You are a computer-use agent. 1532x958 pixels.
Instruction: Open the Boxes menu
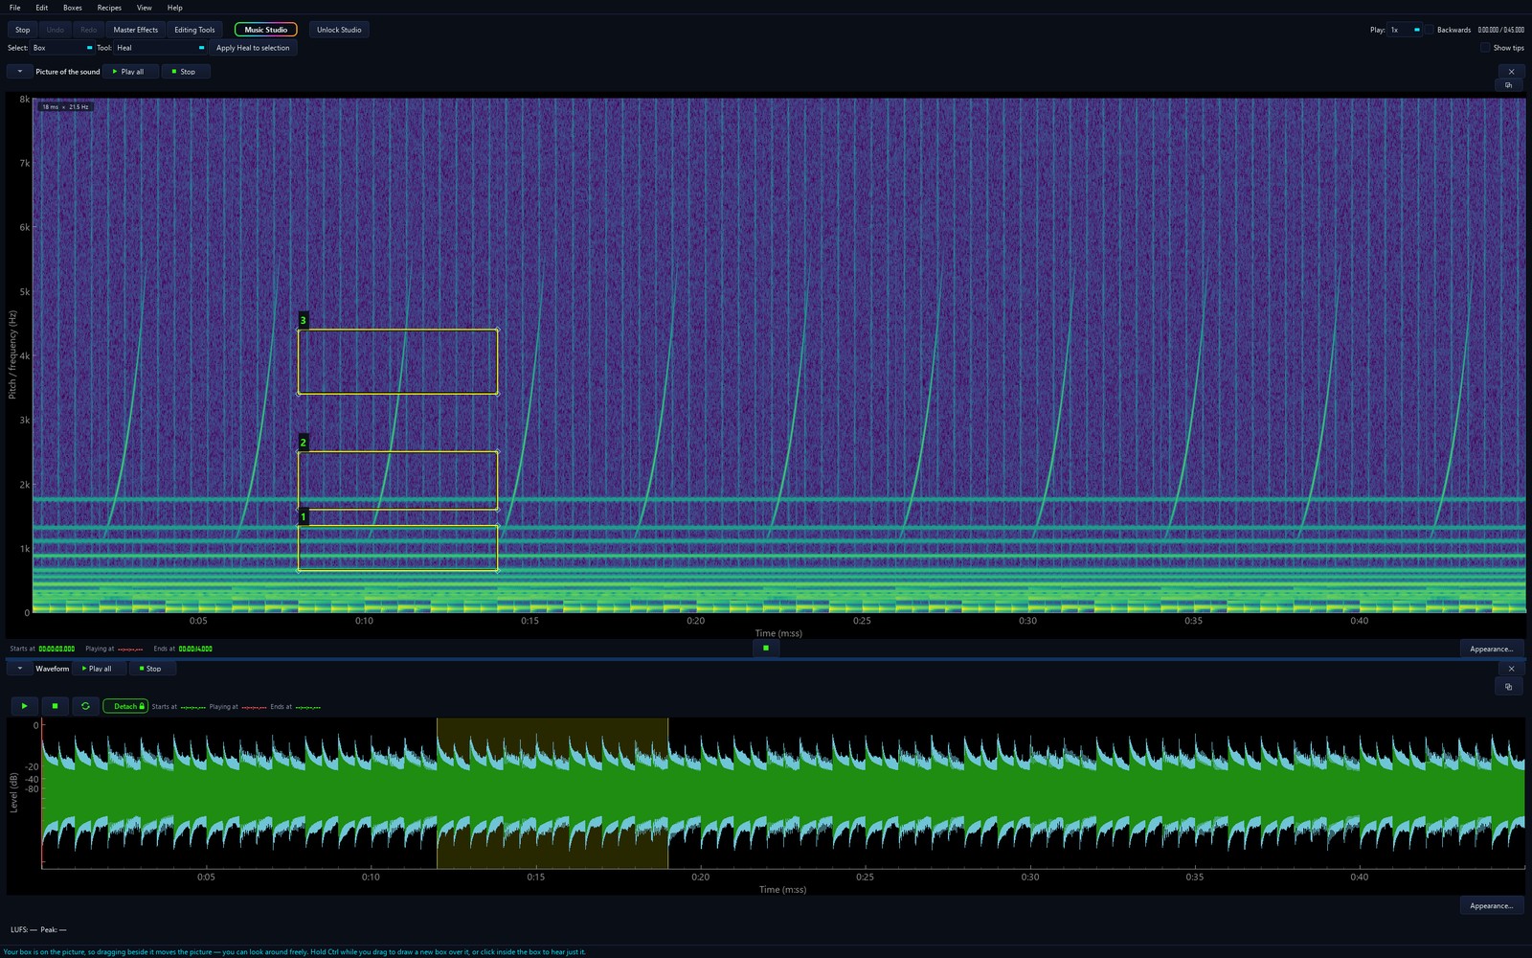(73, 8)
